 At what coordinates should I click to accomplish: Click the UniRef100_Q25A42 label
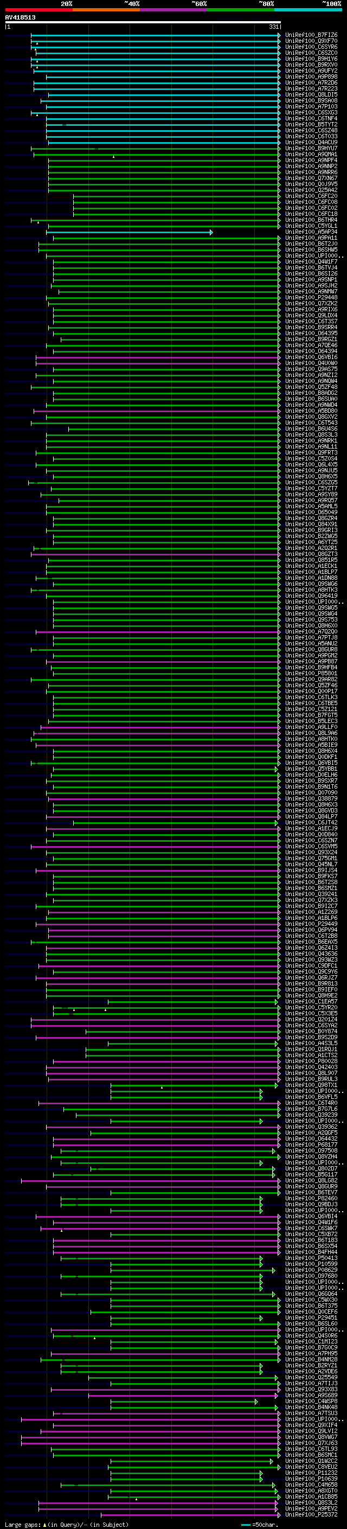coord(311,190)
